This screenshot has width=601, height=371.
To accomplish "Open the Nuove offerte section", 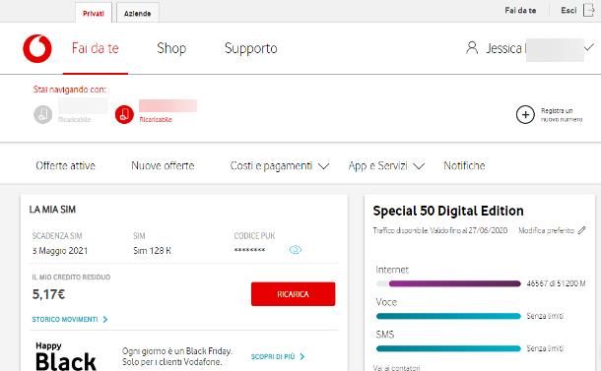I will click(163, 165).
